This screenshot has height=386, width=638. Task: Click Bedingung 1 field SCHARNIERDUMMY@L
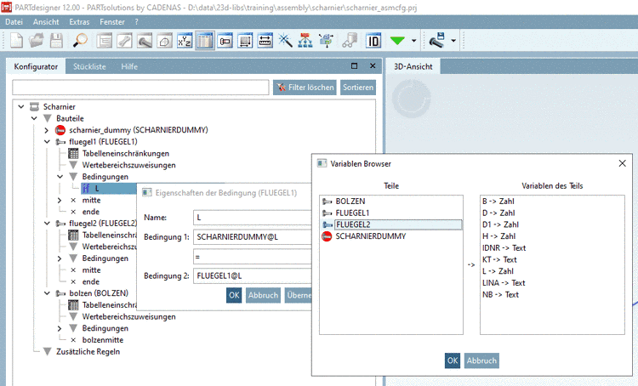pyautogui.click(x=253, y=237)
